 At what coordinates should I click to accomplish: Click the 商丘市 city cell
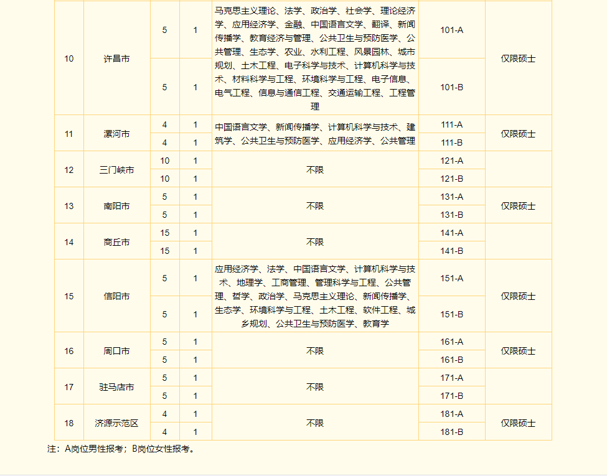116,242
